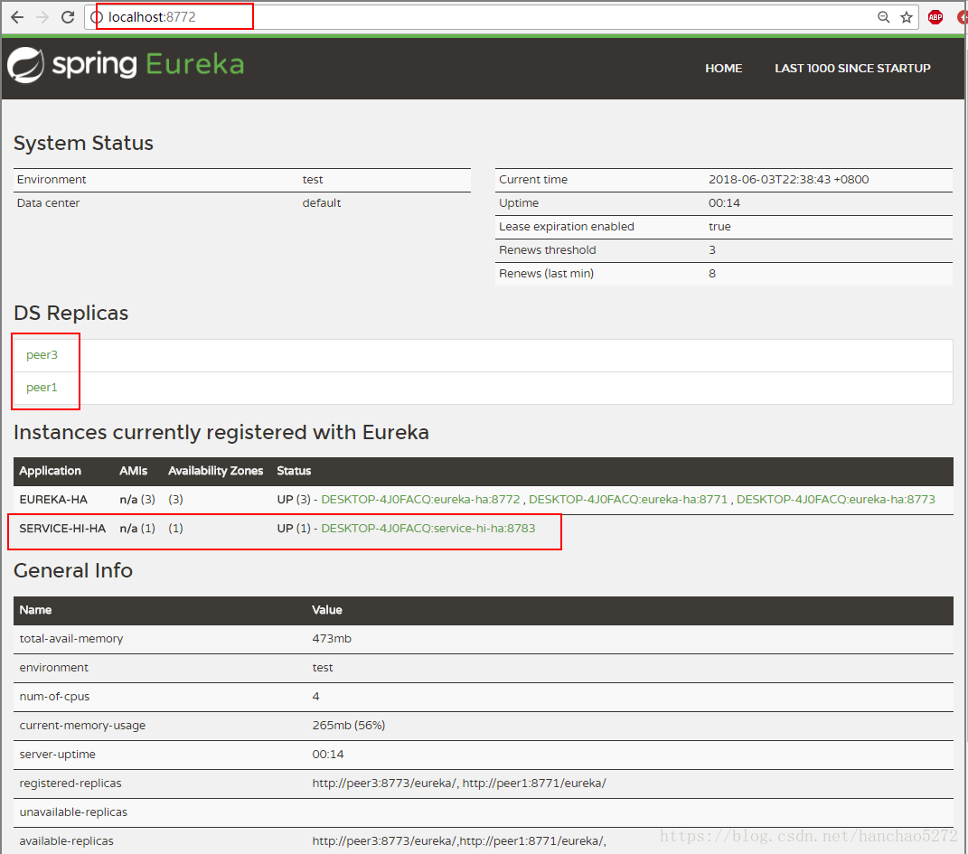Open the peer3 replica link
968x854 pixels.
(x=42, y=355)
